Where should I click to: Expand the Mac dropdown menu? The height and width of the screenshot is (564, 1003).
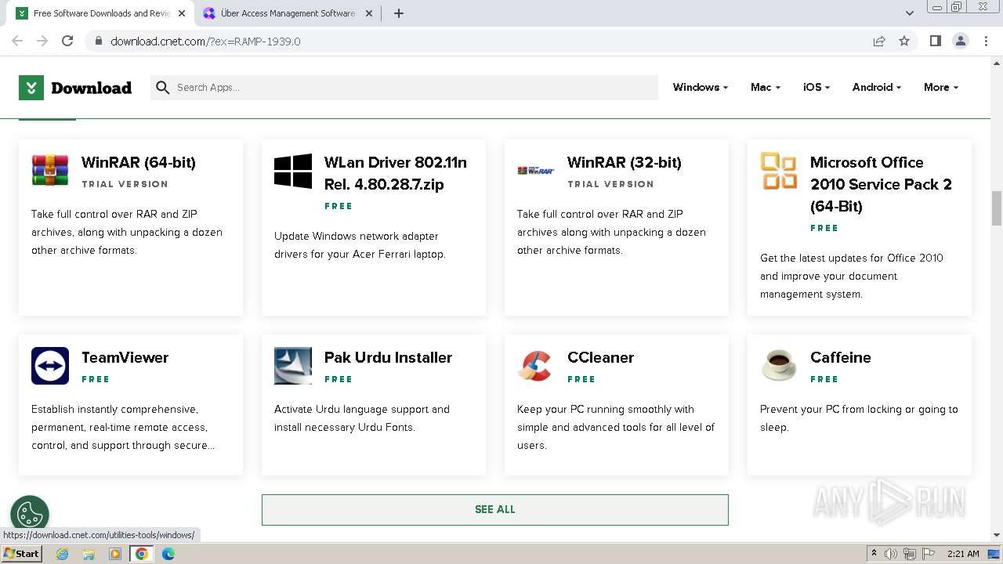pyautogui.click(x=766, y=87)
